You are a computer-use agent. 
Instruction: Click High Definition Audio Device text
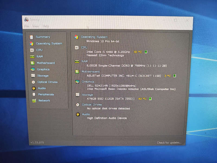pyautogui.click(x=107, y=118)
